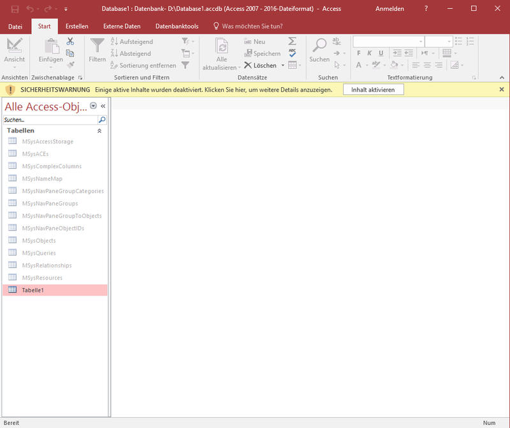
Task: Collapse the ribbon with arrow
Action: [502, 77]
